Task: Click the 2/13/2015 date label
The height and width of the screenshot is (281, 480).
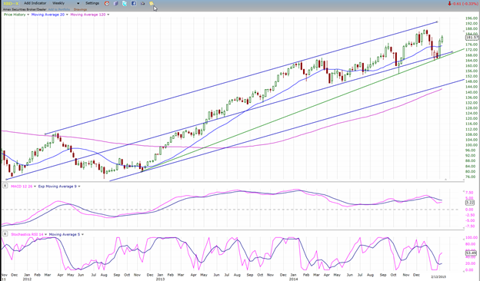Action: (438, 276)
